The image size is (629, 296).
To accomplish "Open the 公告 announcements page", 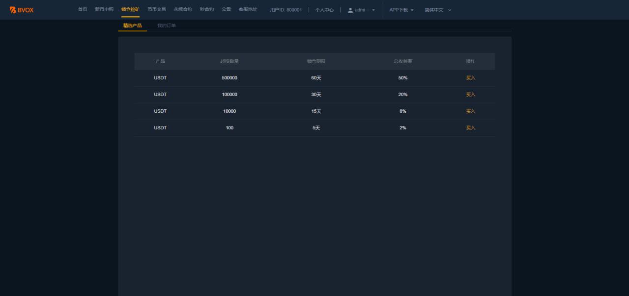I will pos(226,9).
